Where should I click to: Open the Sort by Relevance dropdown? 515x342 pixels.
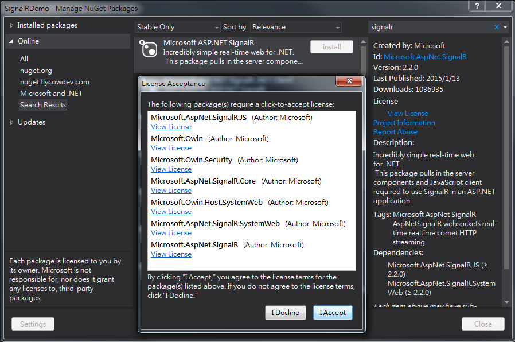295,26
